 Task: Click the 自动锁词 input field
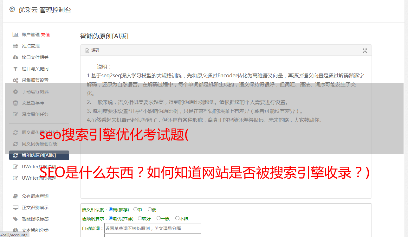click(x=152, y=228)
